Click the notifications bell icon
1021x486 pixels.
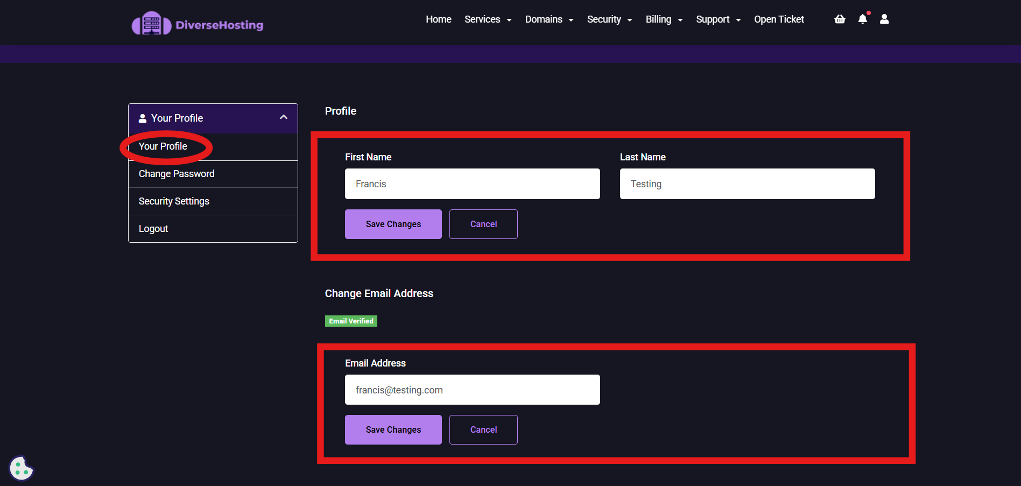click(x=863, y=19)
